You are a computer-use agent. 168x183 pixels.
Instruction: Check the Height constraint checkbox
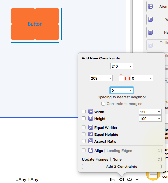[x=84, y=118]
